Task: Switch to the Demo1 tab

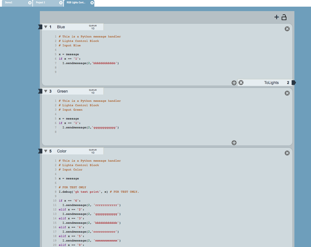Action: pyautogui.click(x=9, y=2)
